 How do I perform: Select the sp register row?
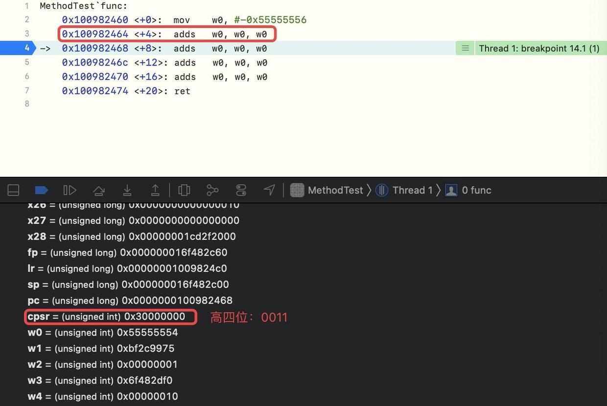(x=128, y=284)
